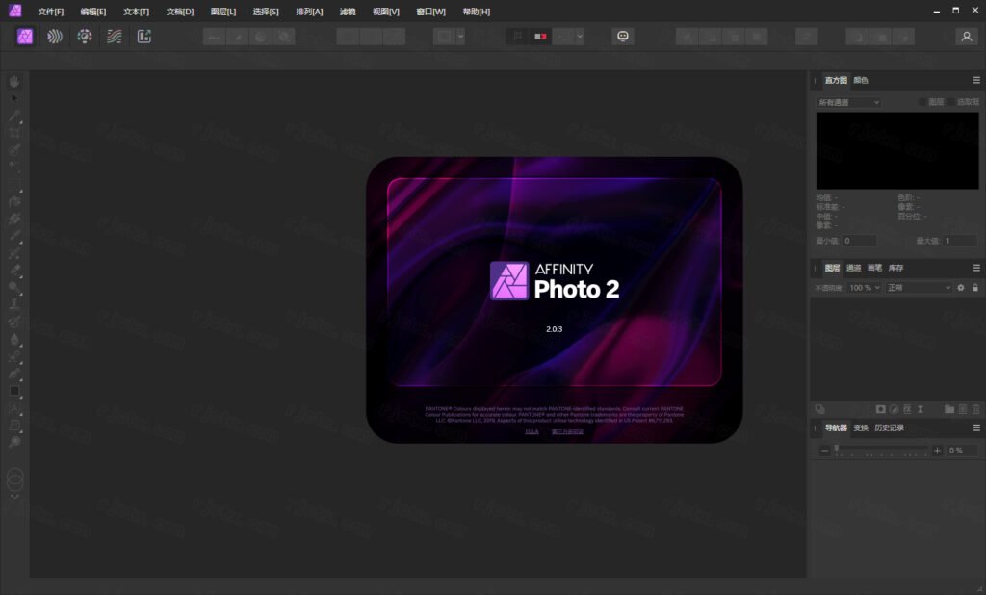Screen dimensions: 986x595
Task: Click the EULA link on splash screen
Action: [x=532, y=431]
